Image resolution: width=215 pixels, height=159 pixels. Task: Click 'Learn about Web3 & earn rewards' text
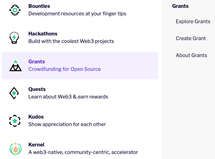pos(68,97)
